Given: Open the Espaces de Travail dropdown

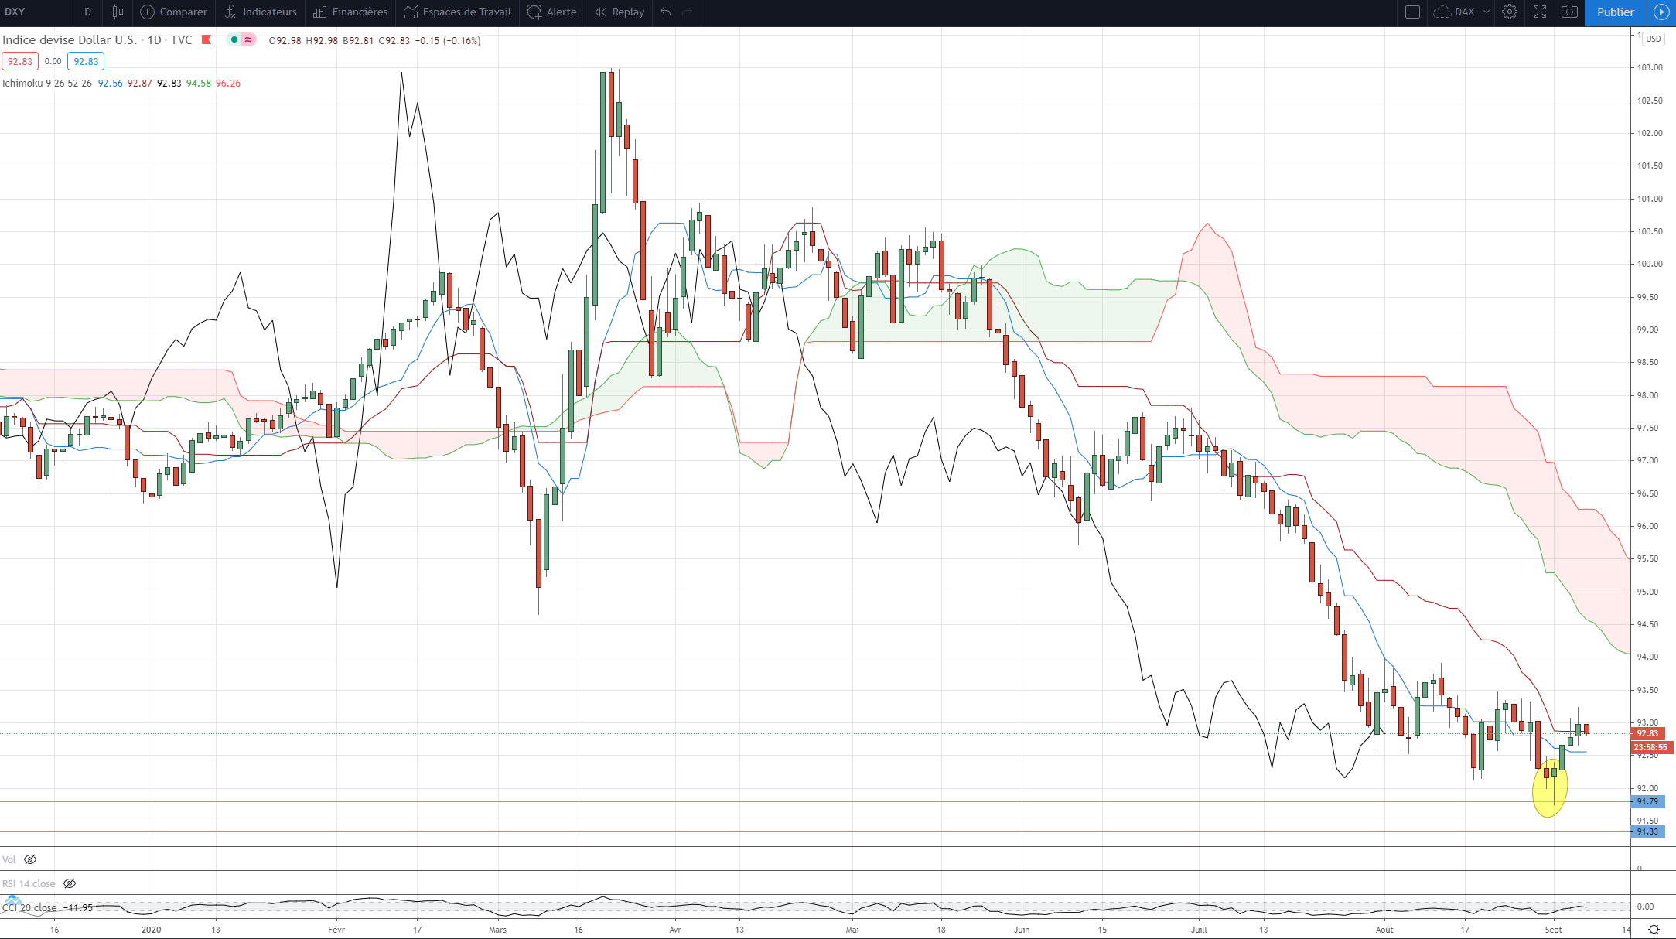Looking at the screenshot, I should tap(457, 12).
